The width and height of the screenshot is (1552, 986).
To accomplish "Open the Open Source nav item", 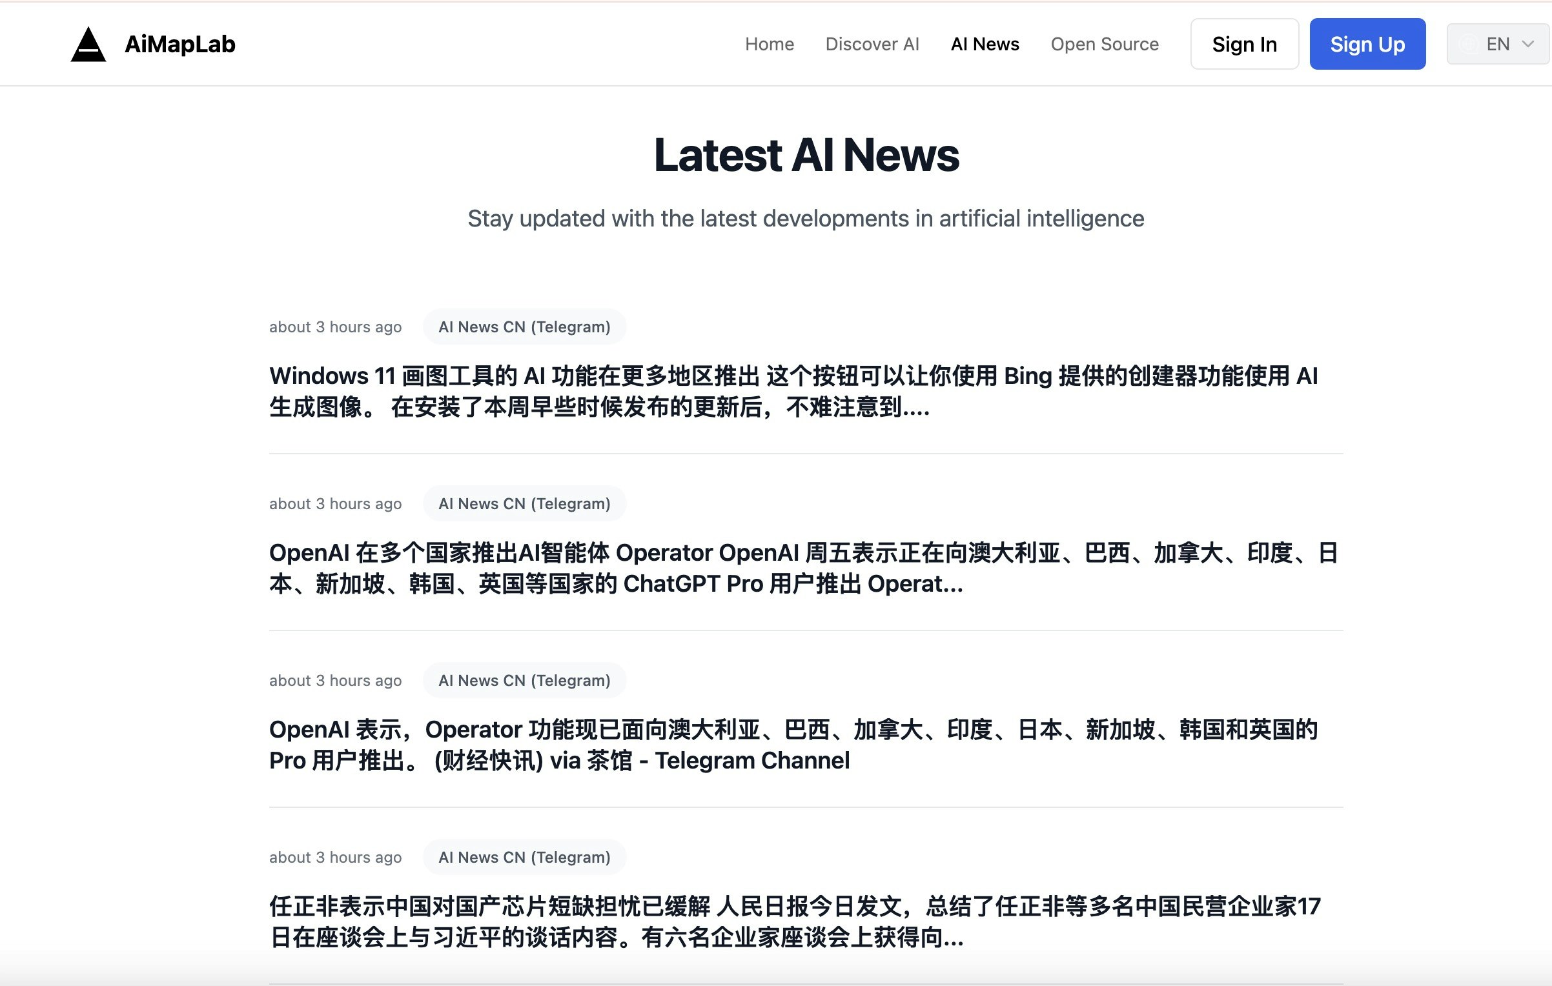I will click(x=1104, y=44).
